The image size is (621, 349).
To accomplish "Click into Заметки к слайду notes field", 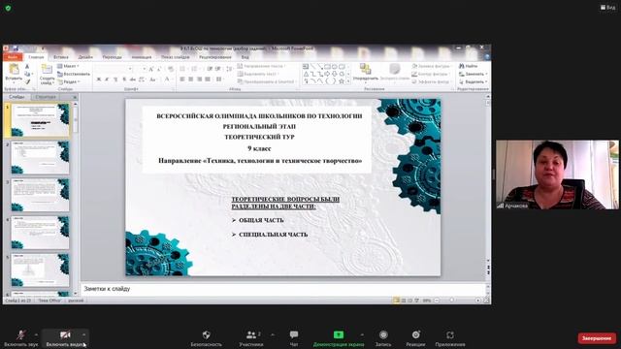I will [x=283, y=289].
